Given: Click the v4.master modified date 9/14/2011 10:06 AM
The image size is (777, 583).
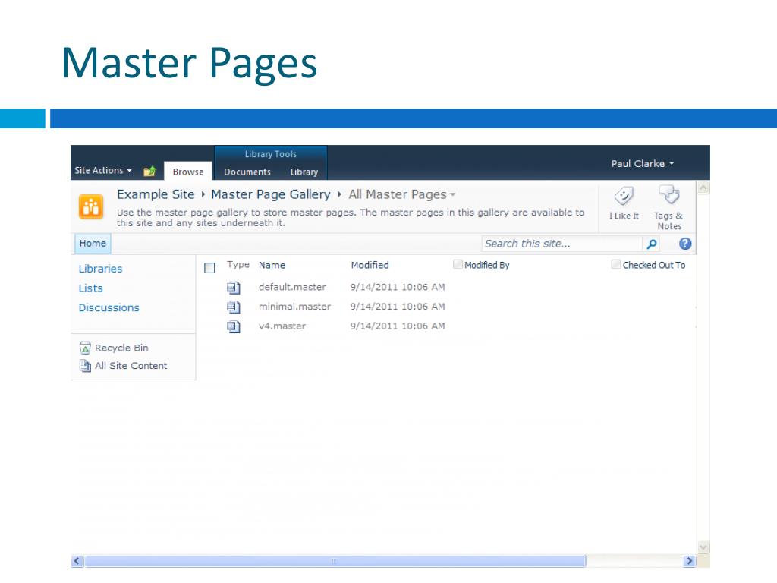Looking at the screenshot, I should (398, 326).
